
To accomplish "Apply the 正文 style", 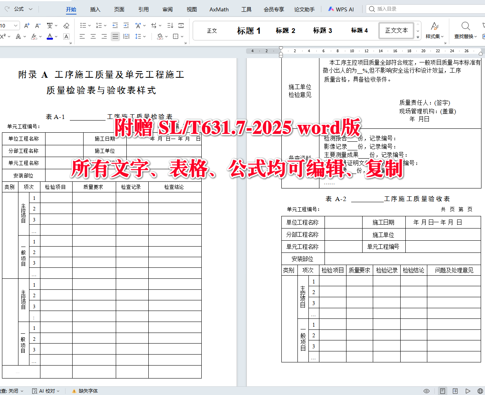I will [212, 31].
